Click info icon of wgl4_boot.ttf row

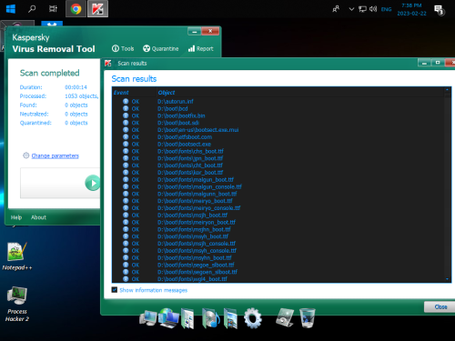coord(126,279)
